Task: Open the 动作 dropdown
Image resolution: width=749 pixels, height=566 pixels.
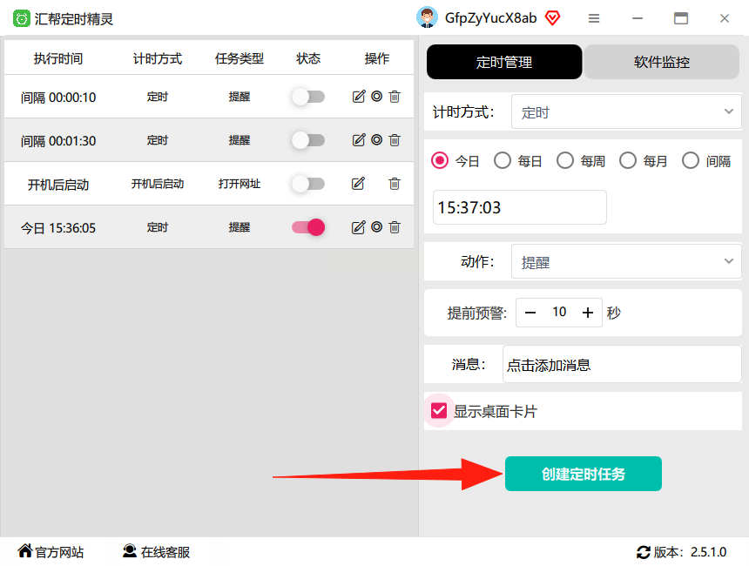Action: [x=626, y=261]
